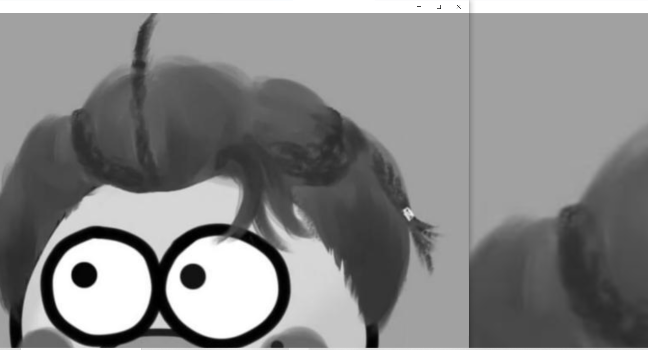This screenshot has height=350, width=648.
Task: Maximize the front image window
Action: click(x=439, y=7)
